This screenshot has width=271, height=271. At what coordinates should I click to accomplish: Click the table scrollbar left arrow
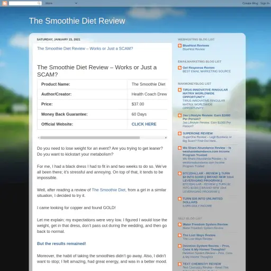tap(39, 138)
